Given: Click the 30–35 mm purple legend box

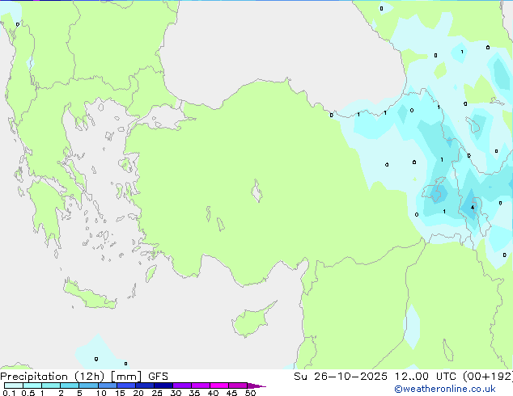Looking at the screenshot, I should [182, 385].
